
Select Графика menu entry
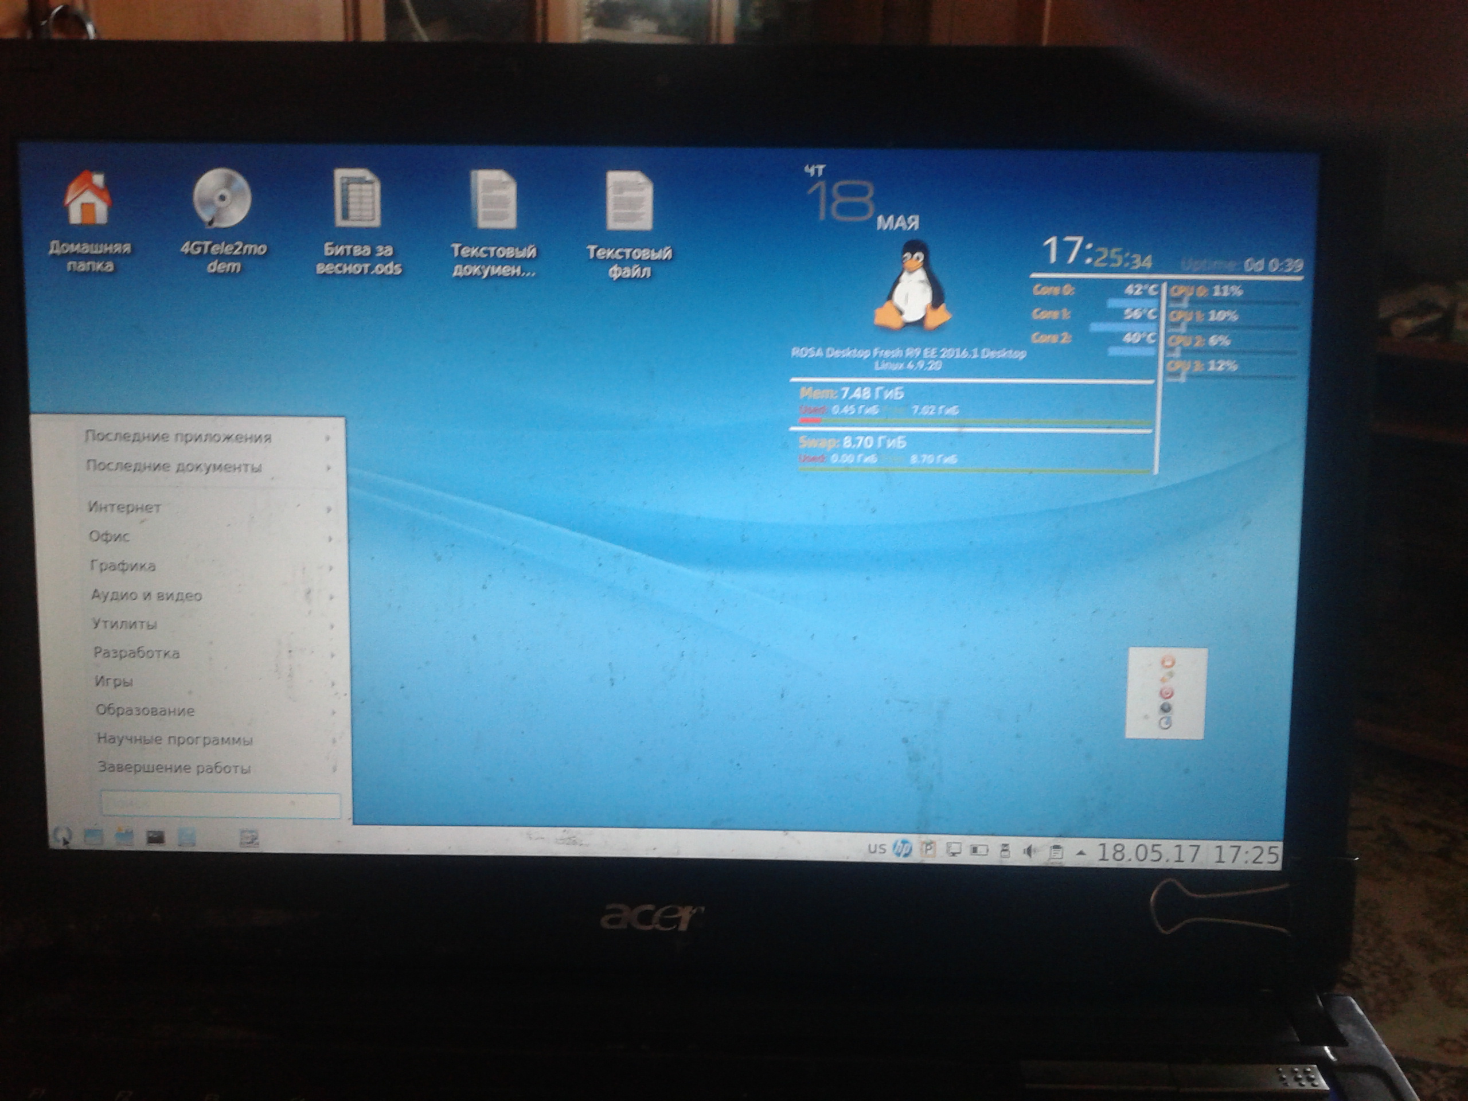[x=123, y=566]
